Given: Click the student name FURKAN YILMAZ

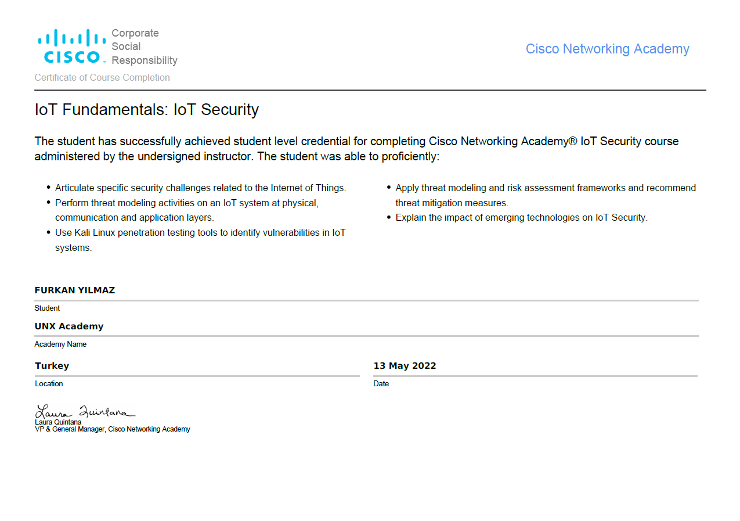Looking at the screenshot, I should [75, 290].
